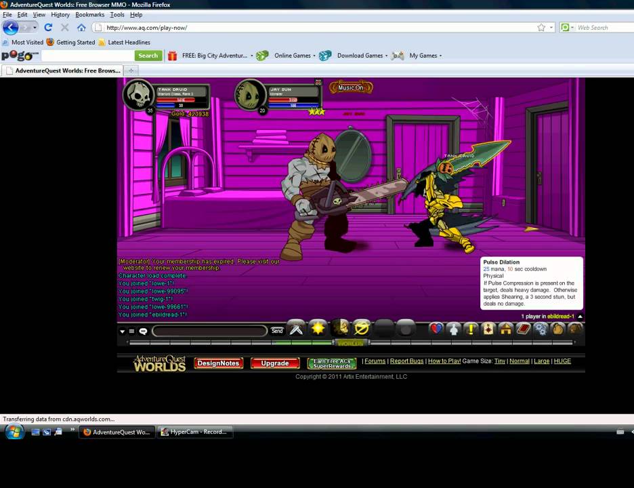The width and height of the screenshot is (634, 488).
Task: Click the red and blue heart icon
Action: (436, 329)
